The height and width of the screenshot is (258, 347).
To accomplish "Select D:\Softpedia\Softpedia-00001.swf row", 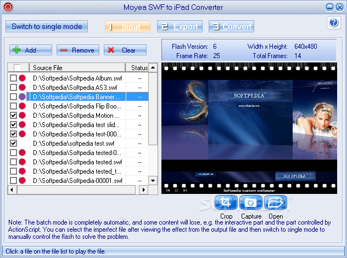I will [x=77, y=181].
